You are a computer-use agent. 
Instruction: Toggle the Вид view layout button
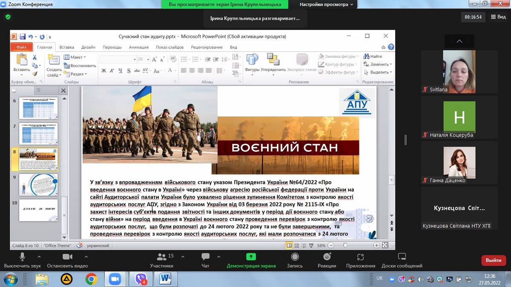[x=498, y=17]
